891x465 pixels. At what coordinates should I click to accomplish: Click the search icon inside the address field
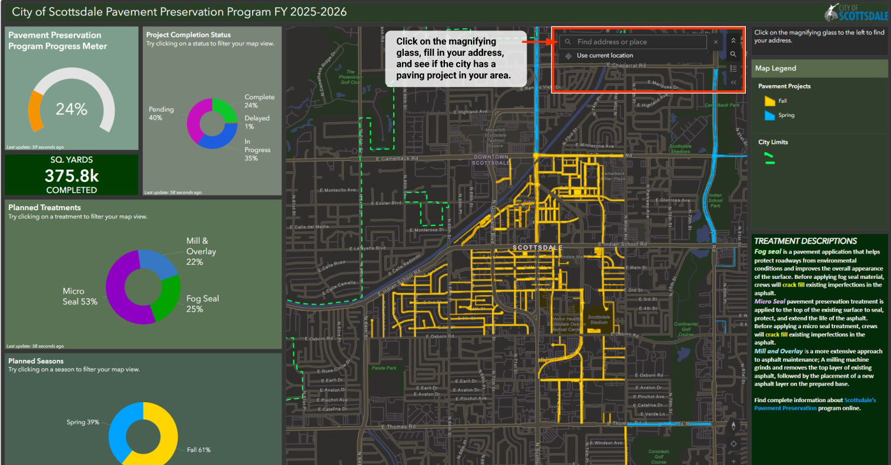tap(568, 42)
